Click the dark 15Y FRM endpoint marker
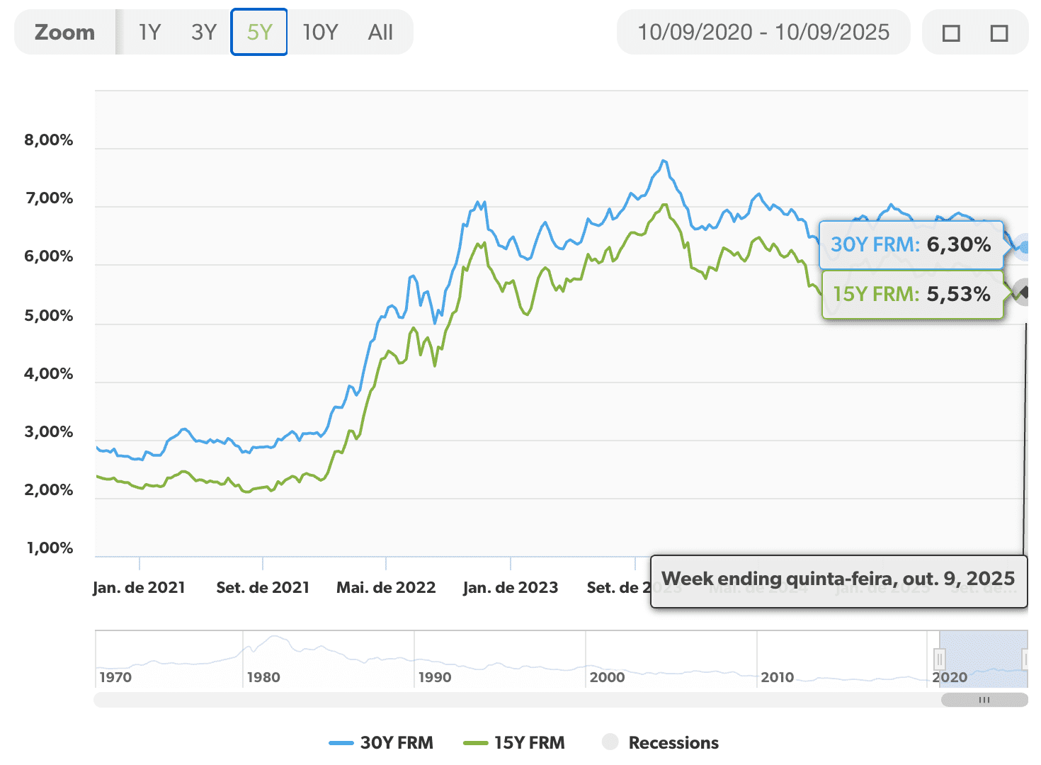1041x765 pixels. point(1023,291)
